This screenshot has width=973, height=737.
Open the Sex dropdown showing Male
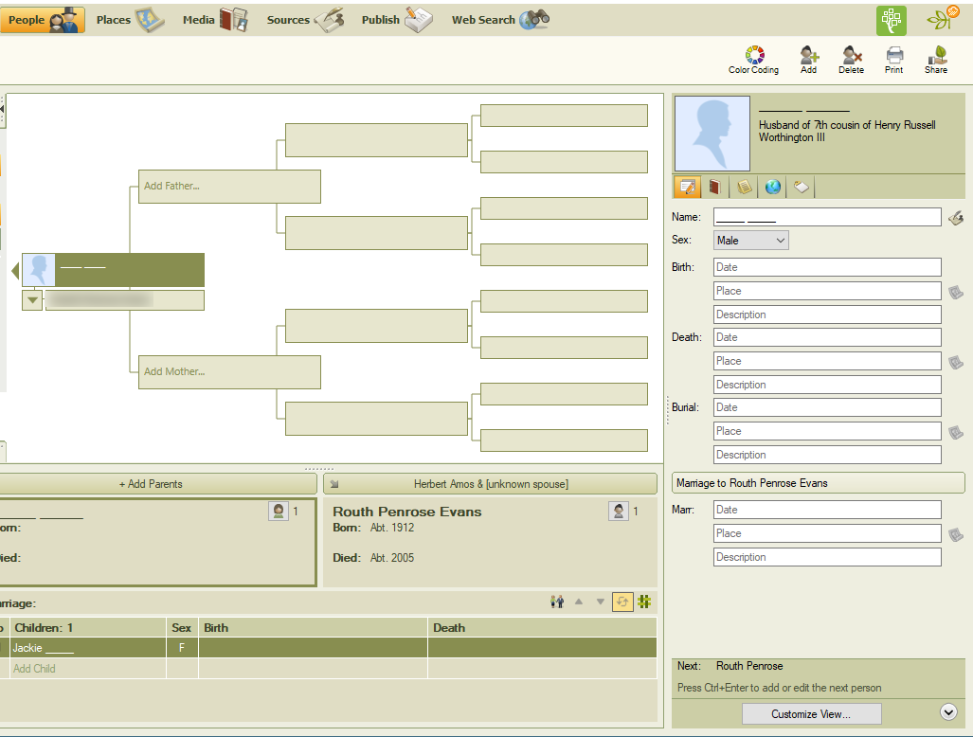click(750, 240)
